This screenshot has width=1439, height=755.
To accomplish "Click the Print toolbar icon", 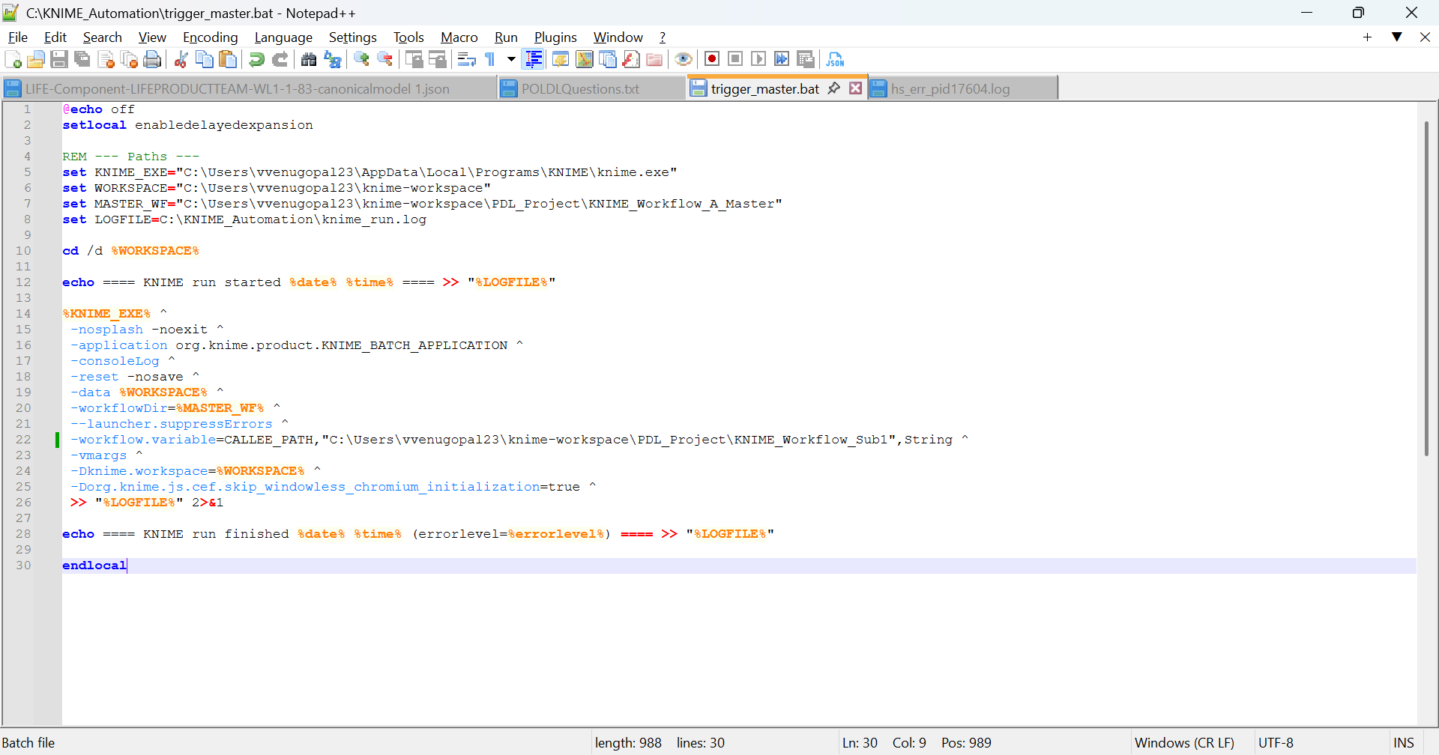I will coord(152,60).
